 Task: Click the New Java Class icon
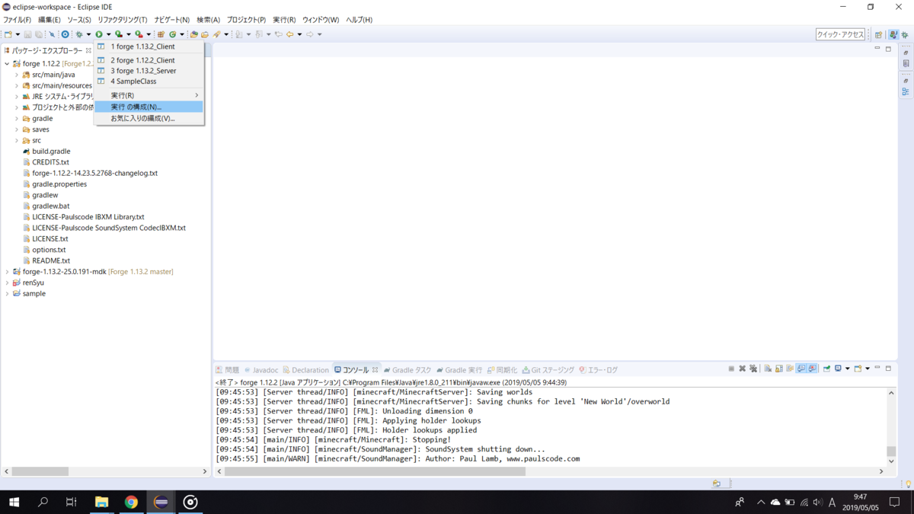coord(172,34)
